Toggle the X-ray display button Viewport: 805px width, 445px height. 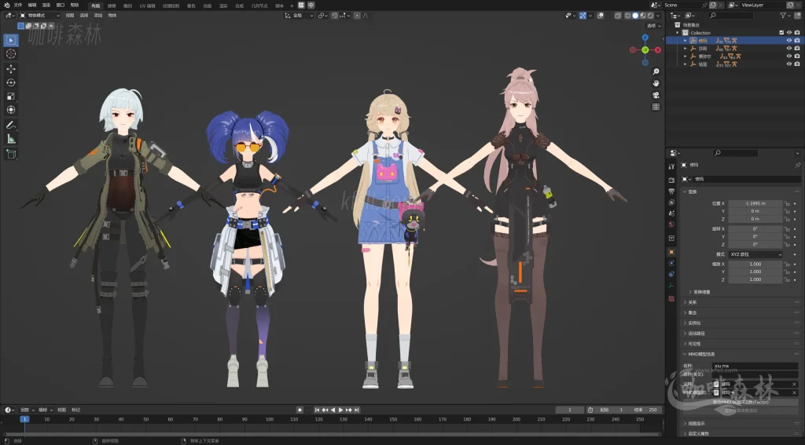[x=618, y=16]
